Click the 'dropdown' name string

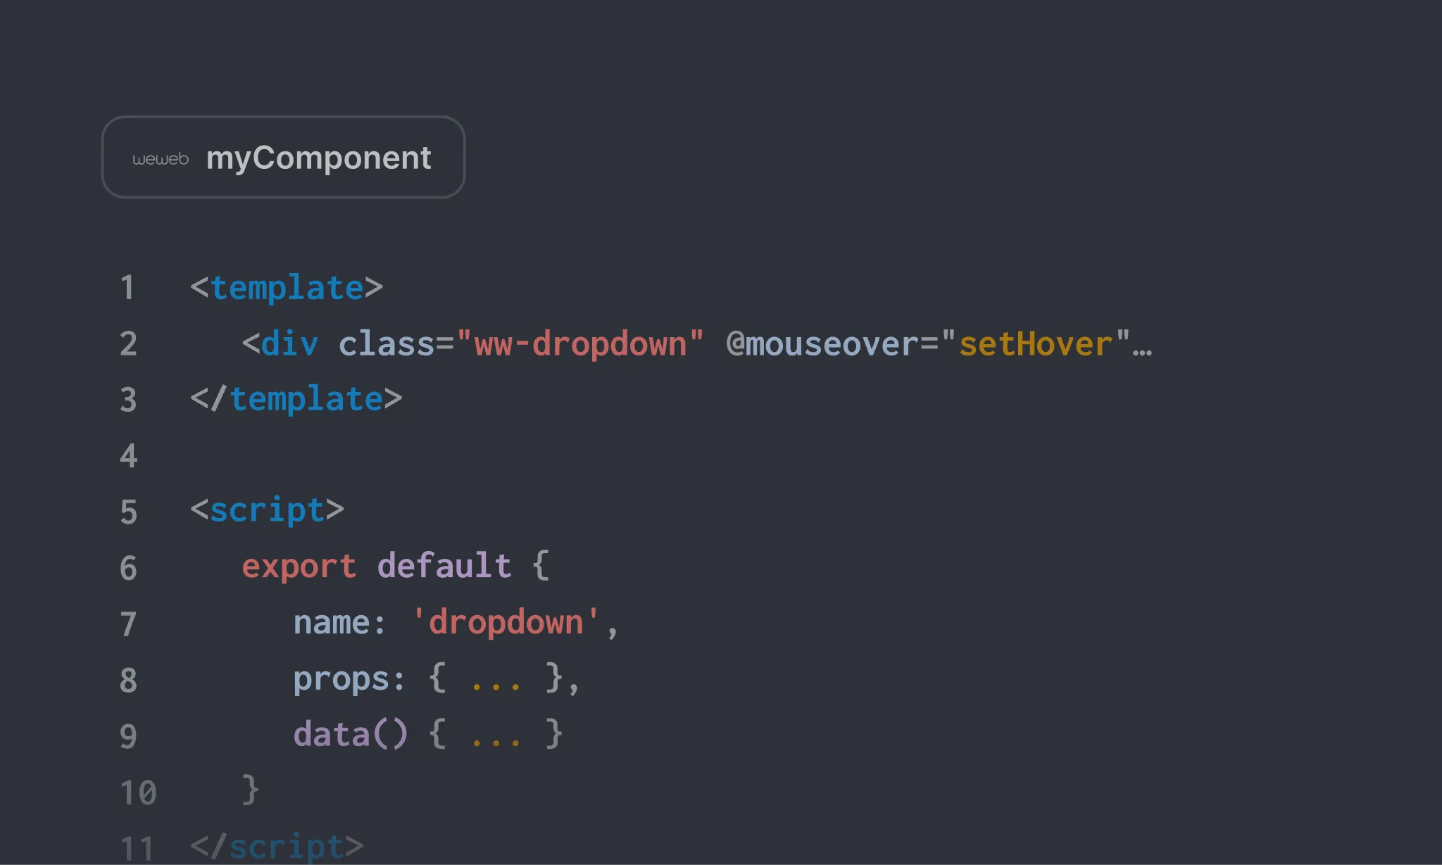coord(506,623)
